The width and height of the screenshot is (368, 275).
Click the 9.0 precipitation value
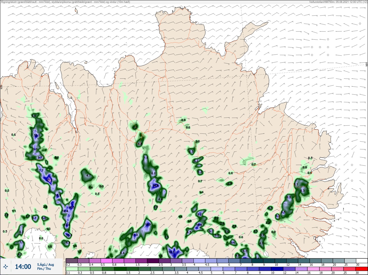pyautogui.click(x=35, y=150)
